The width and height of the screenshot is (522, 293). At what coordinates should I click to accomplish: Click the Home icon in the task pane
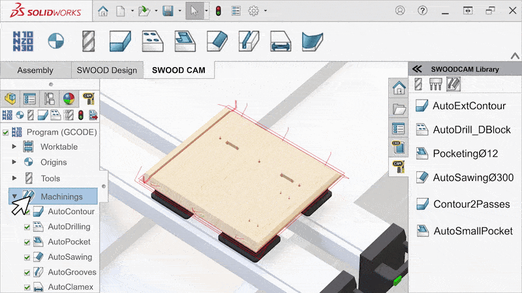coord(399,88)
